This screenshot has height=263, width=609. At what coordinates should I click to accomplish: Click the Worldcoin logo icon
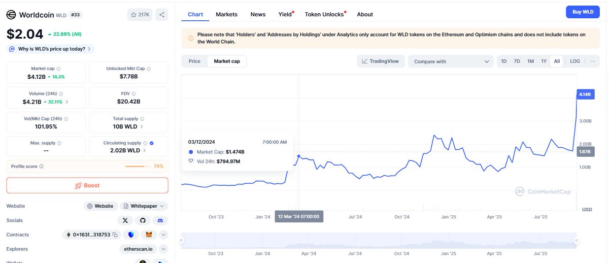pyautogui.click(x=11, y=15)
